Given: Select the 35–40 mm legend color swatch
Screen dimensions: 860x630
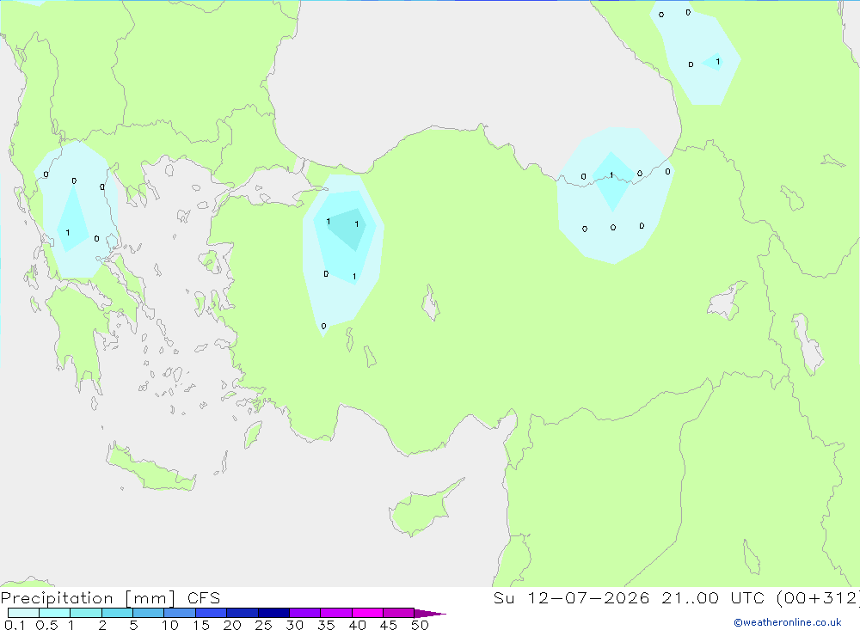Looking at the screenshot, I should click(x=335, y=613).
